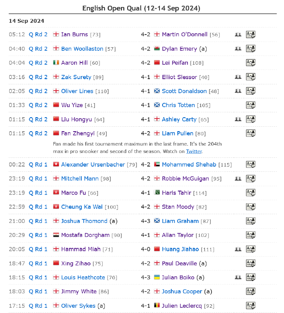Click head-to-head icon for Hammad Miah match
Image resolution: width=284 pixels, height=313 pixels.
(238, 249)
